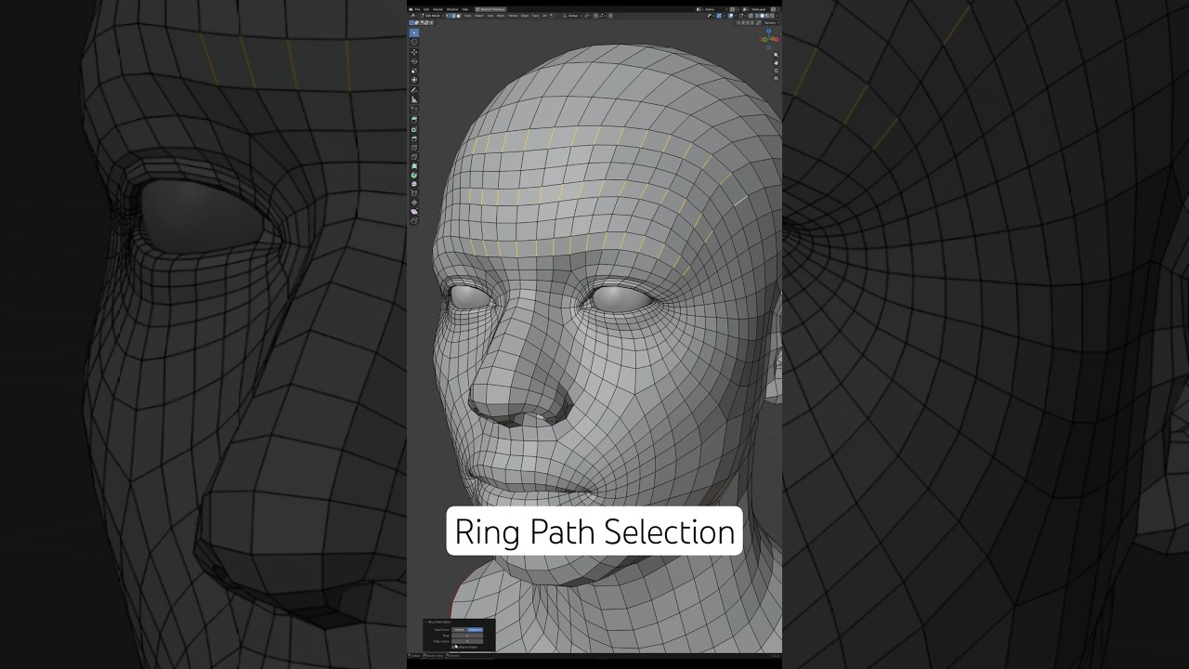
Task: Open the File menu
Action: [x=417, y=9]
